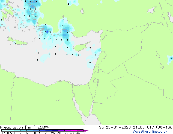Click legend label '20'

[47, 133]
